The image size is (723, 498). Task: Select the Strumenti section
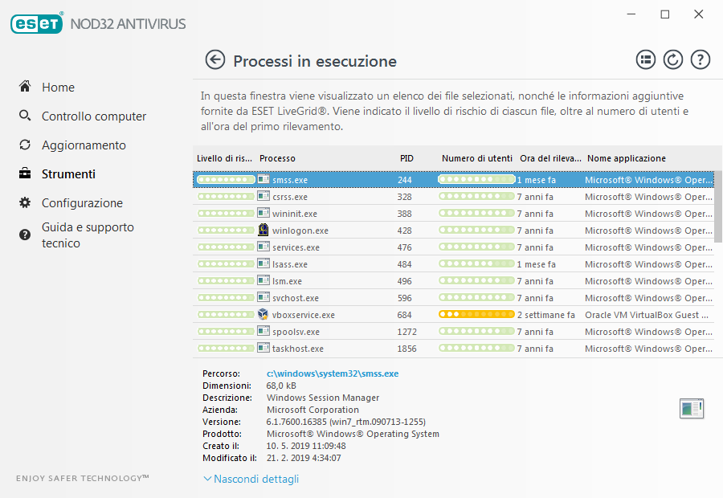pyautogui.click(x=69, y=173)
